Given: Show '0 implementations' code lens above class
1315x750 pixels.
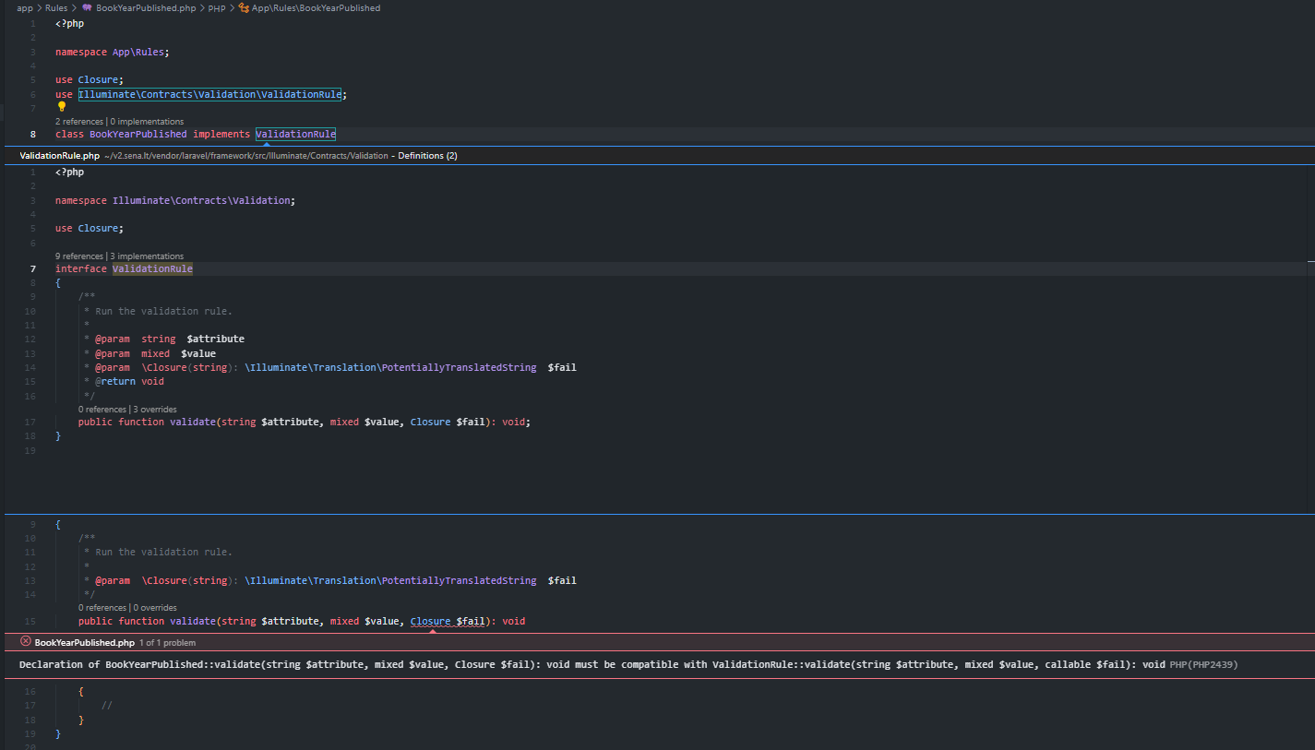Looking at the screenshot, I should [148, 122].
